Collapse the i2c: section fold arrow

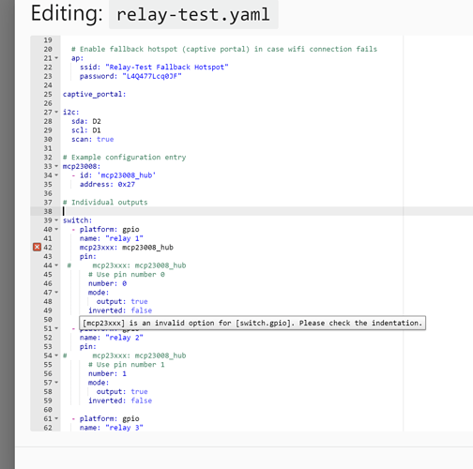tap(56, 112)
